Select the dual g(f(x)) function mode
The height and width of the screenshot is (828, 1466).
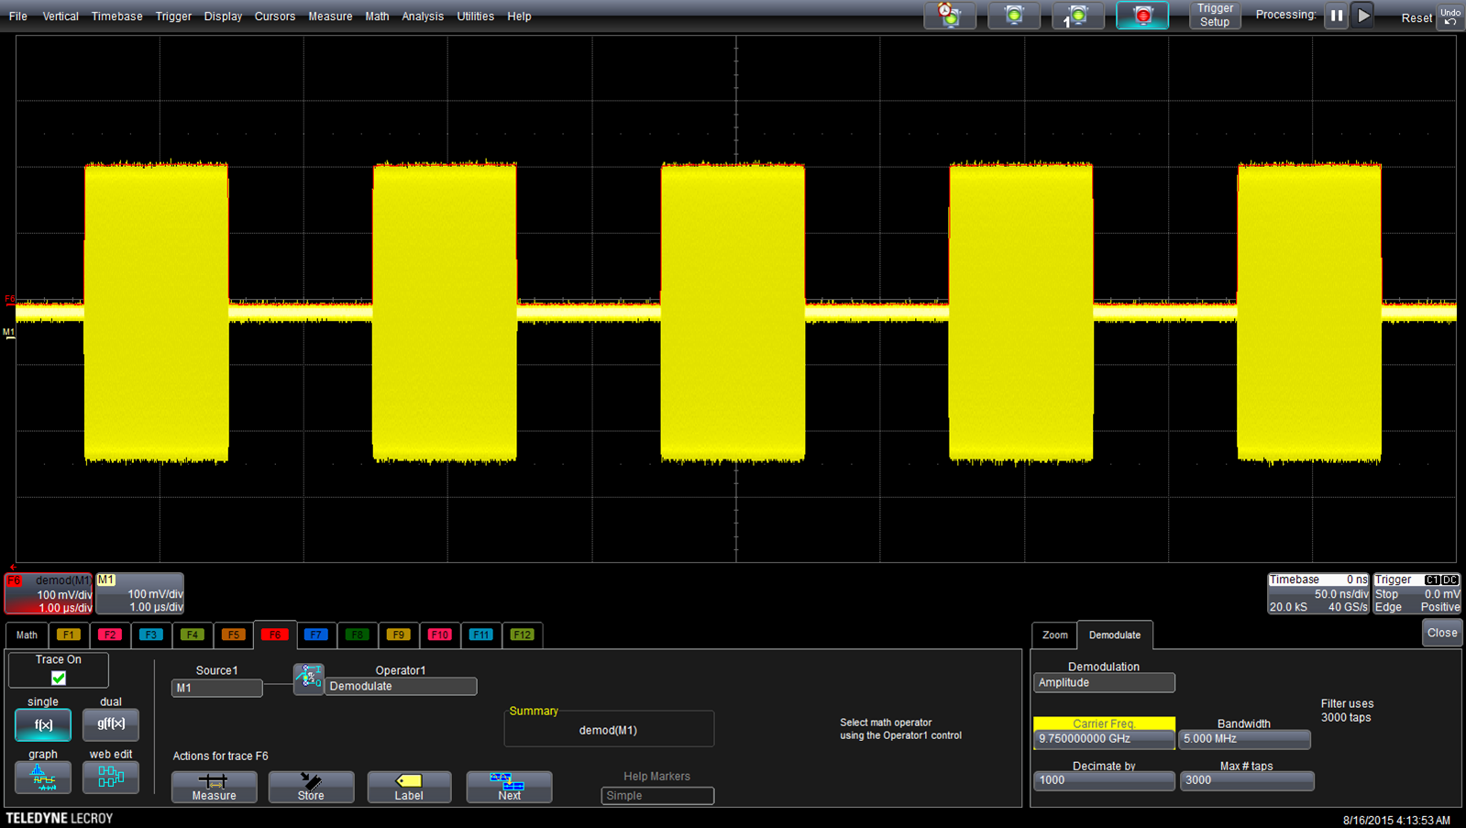tap(111, 724)
